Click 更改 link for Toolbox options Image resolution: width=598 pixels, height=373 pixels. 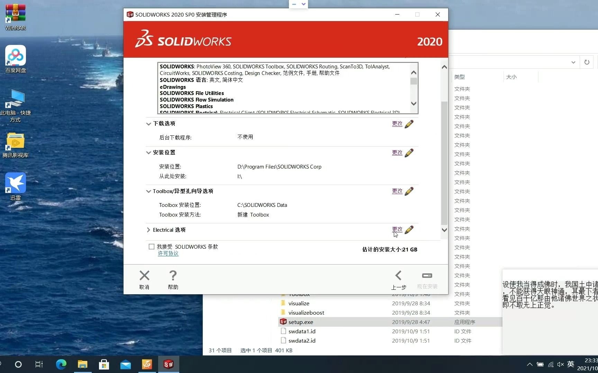pyautogui.click(x=397, y=191)
